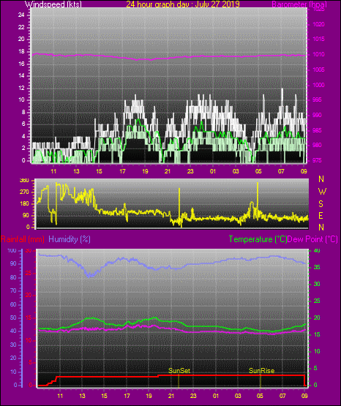Click the 40 temperature axis value
This screenshot has height=406, width=341.
317,251
